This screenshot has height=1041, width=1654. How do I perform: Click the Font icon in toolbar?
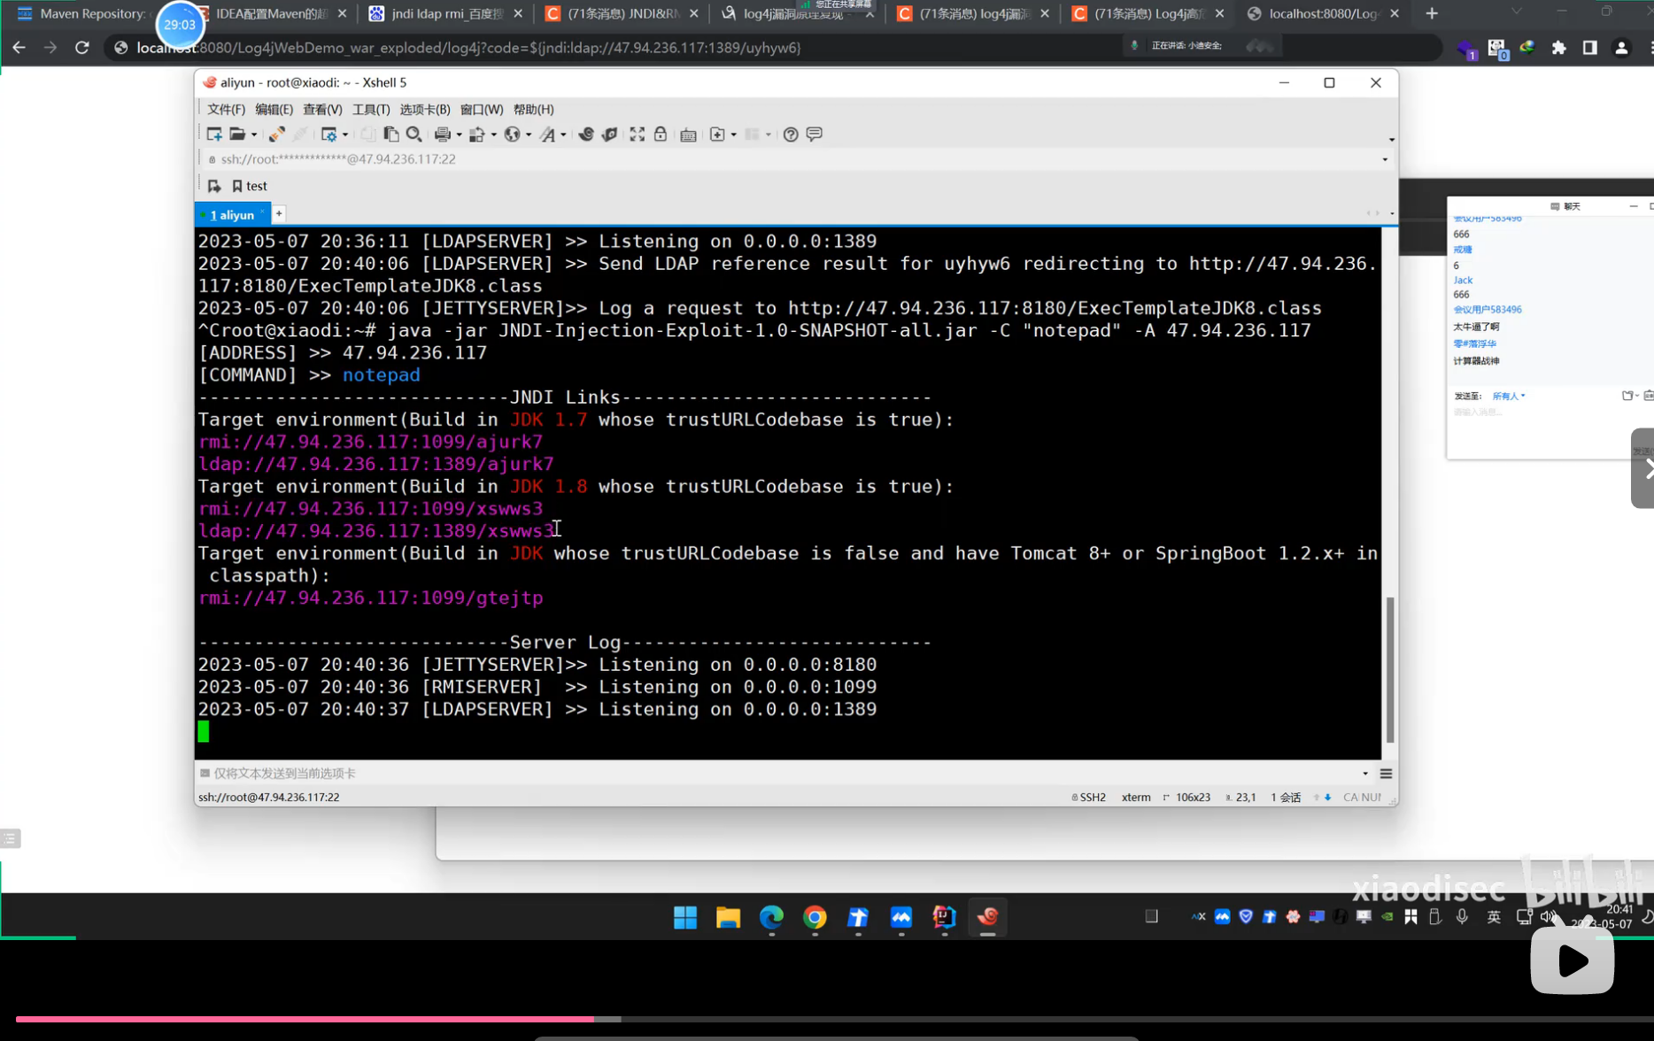coord(548,134)
